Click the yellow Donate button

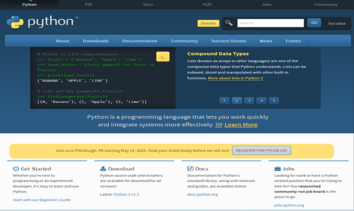[208, 23]
